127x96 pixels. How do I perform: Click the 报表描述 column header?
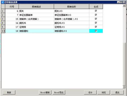tap(36, 7)
